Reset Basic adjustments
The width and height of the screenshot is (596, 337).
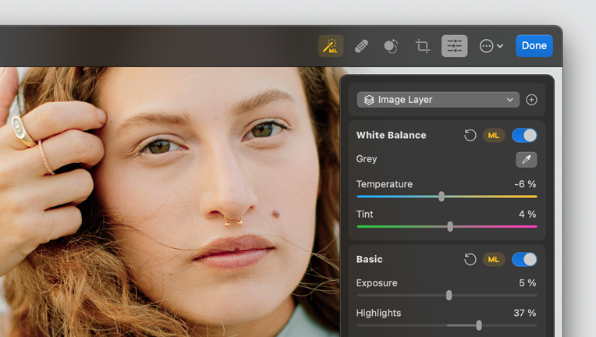470,260
